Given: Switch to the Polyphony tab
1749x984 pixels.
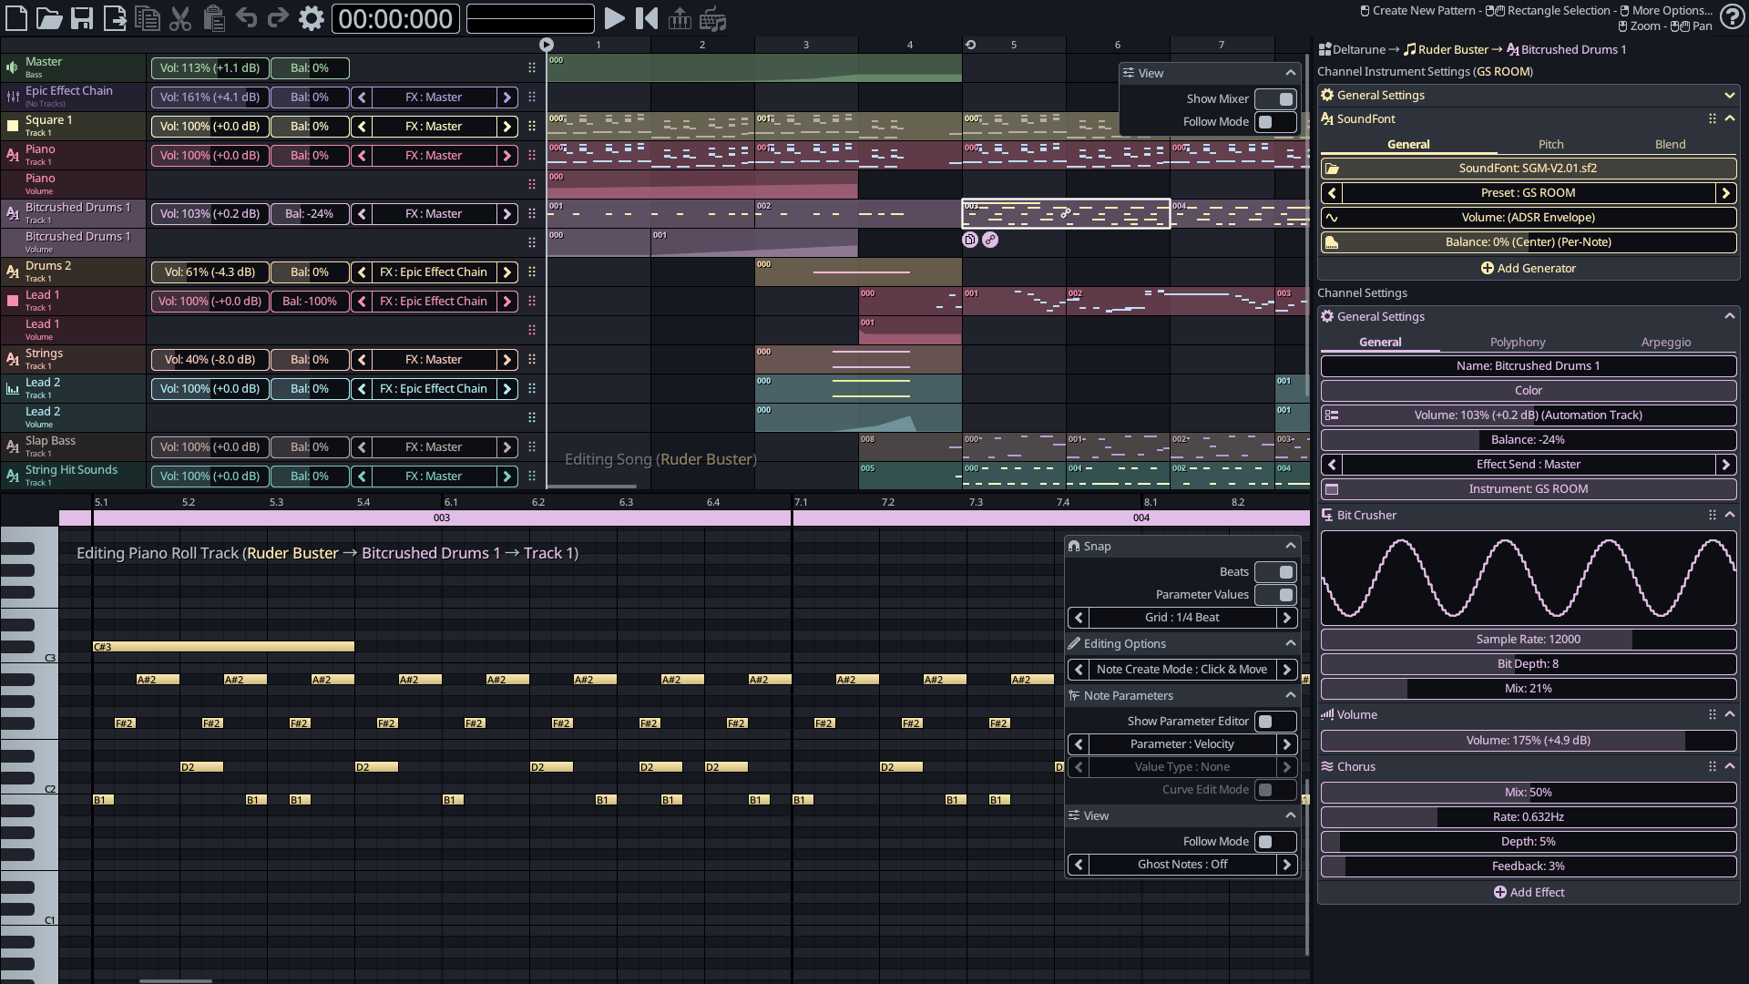Looking at the screenshot, I should click(1517, 342).
